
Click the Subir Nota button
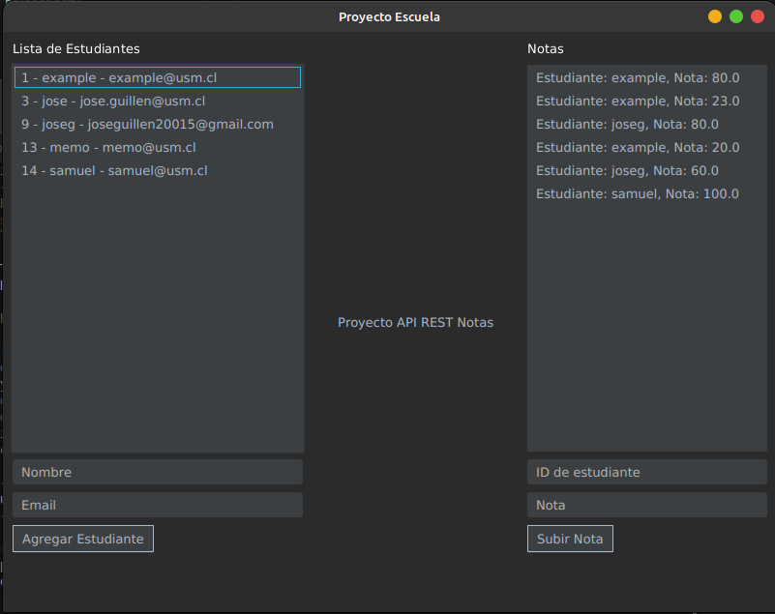(x=570, y=539)
